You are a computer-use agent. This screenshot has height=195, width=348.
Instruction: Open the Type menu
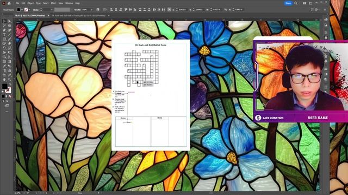(x=38, y=3)
